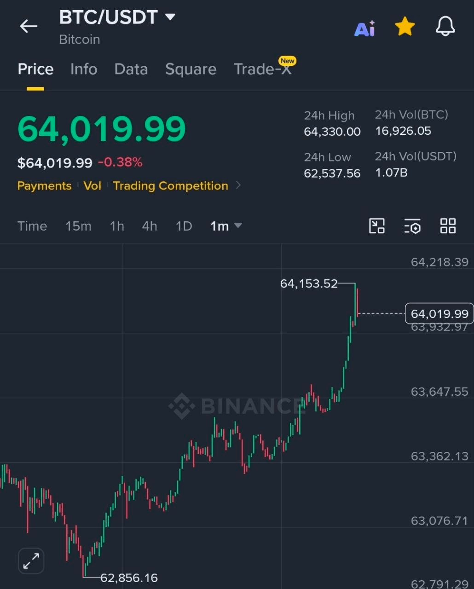Toggle the favorite star for BTC/USDT
474x589 pixels.
click(405, 27)
